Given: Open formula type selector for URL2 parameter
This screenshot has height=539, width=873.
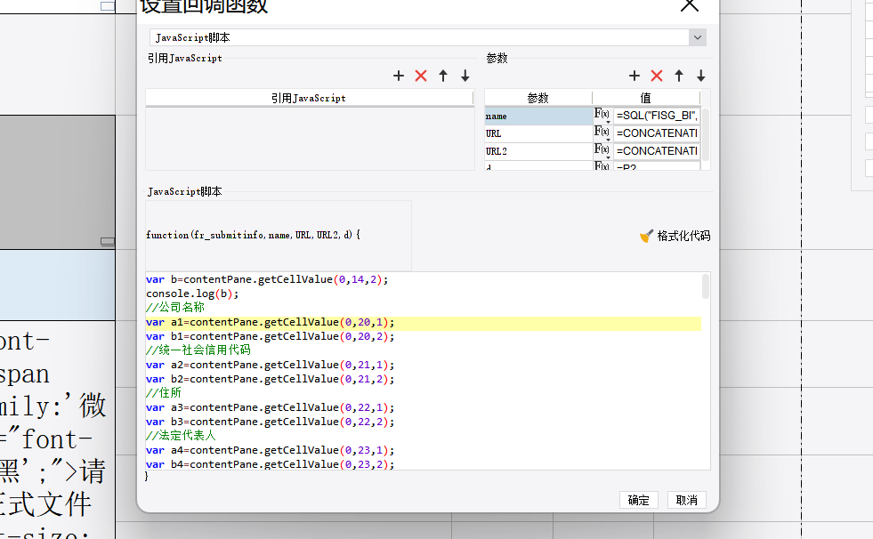Looking at the screenshot, I should click(x=602, y=150).
